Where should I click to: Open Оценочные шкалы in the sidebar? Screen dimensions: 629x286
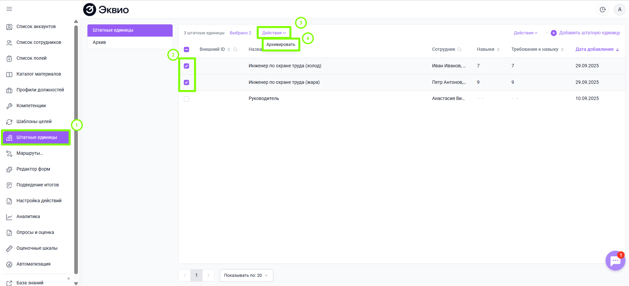click(x=37, y=248)
